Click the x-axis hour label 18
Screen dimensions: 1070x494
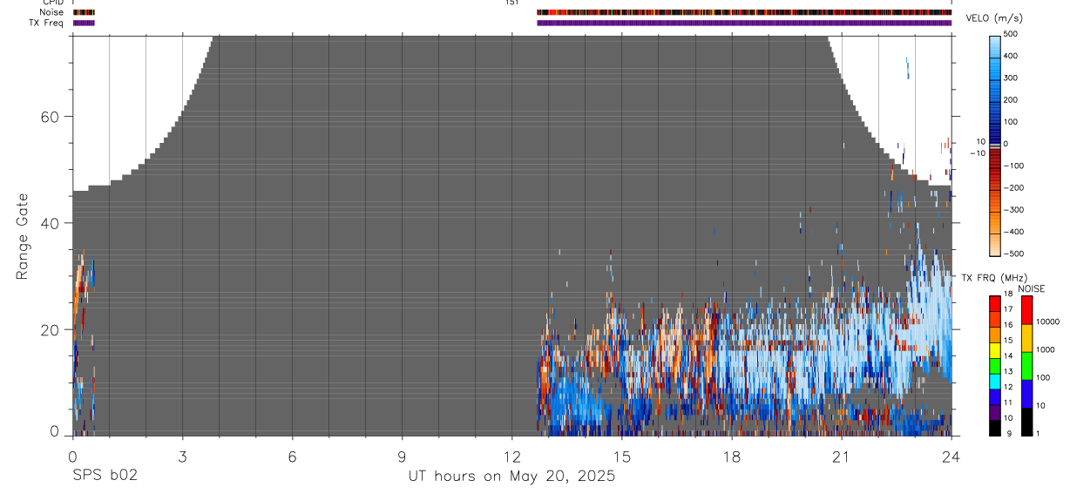732,457
